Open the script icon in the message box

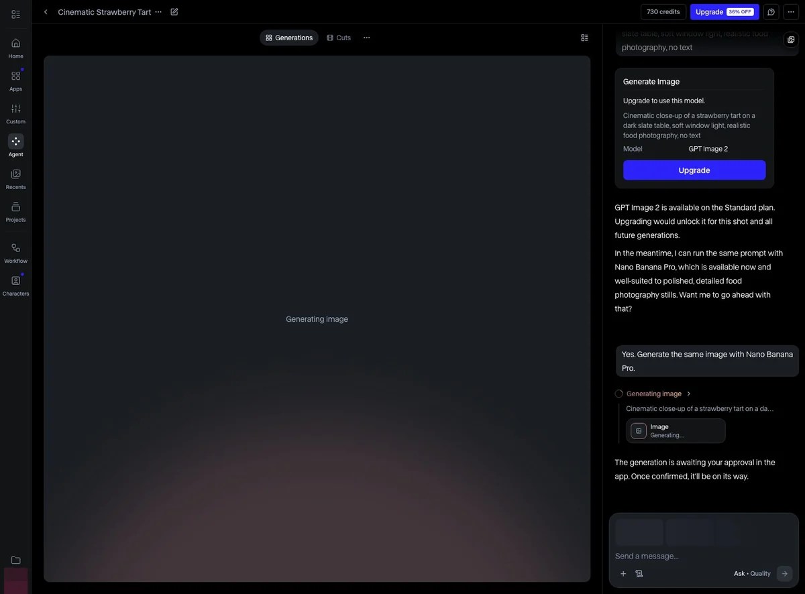[x=639, y=574]
